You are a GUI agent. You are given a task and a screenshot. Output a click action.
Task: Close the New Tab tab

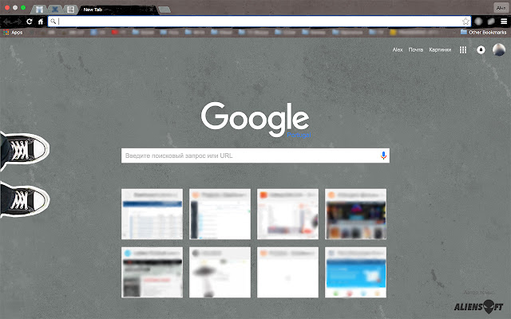point(151,10)
